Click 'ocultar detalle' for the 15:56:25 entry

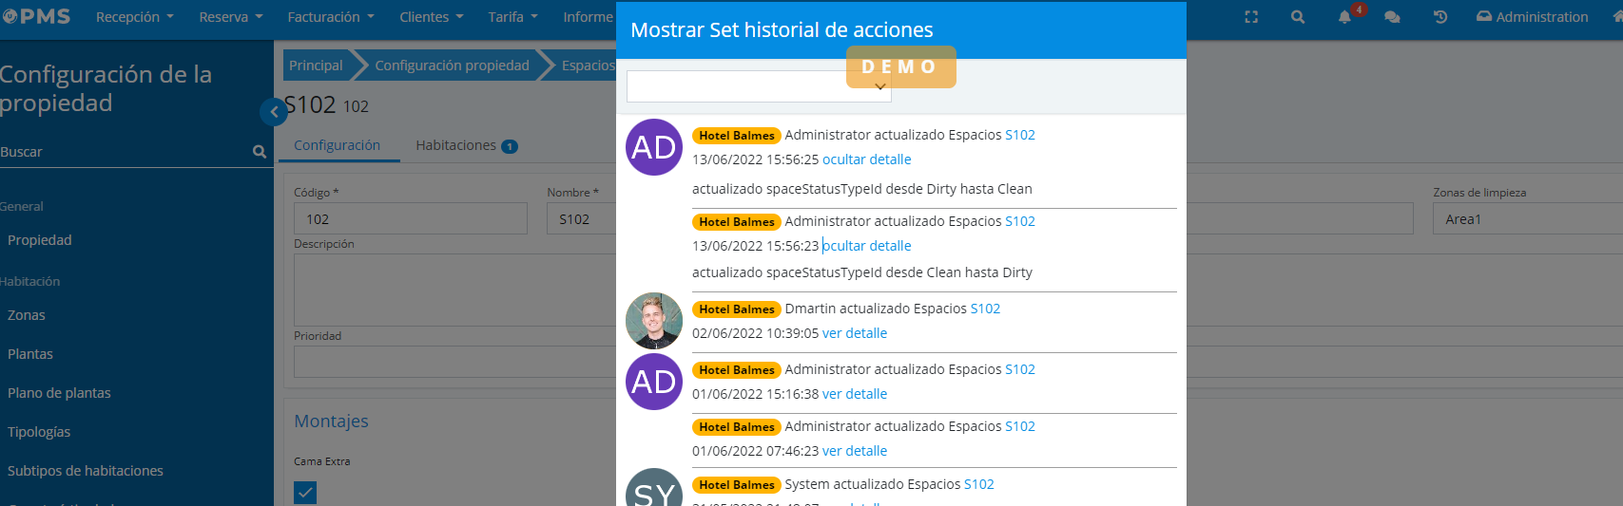866,159
